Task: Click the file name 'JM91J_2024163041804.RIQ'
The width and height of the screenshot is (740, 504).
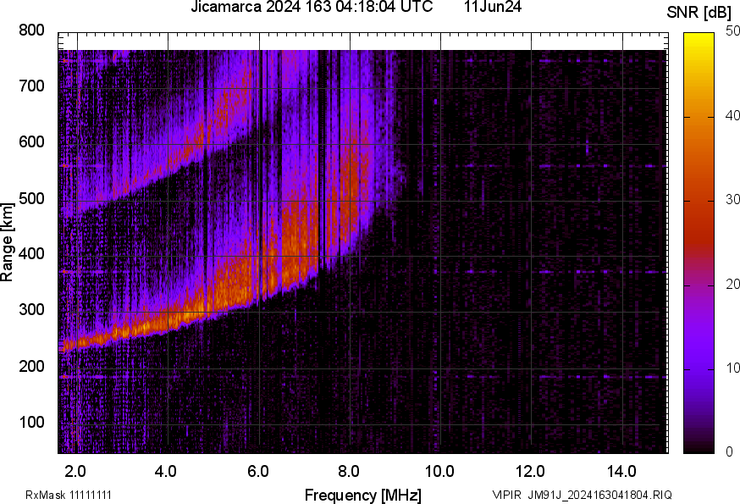Action: 599,496
